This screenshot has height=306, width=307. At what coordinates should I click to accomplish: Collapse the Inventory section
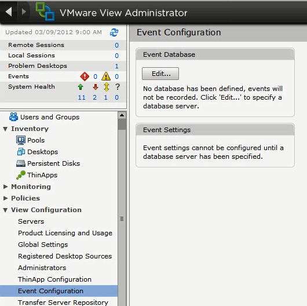click(5, 129)
